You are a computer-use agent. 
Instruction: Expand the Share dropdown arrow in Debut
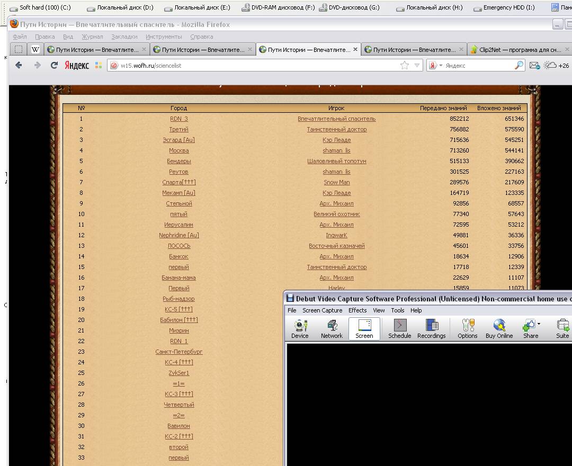(539, 324)
